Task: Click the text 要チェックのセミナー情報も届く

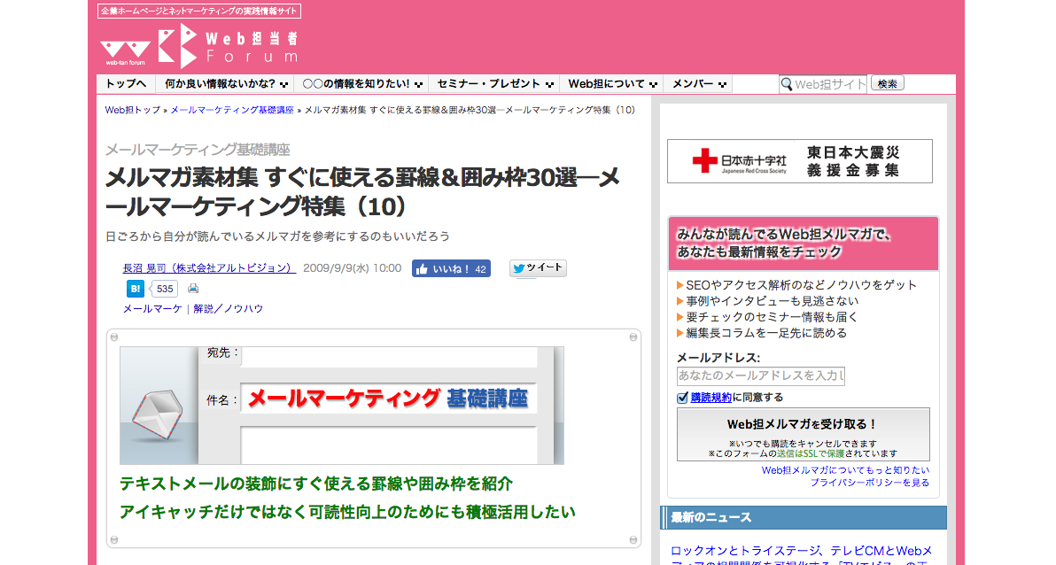Action: click(773, 317)
